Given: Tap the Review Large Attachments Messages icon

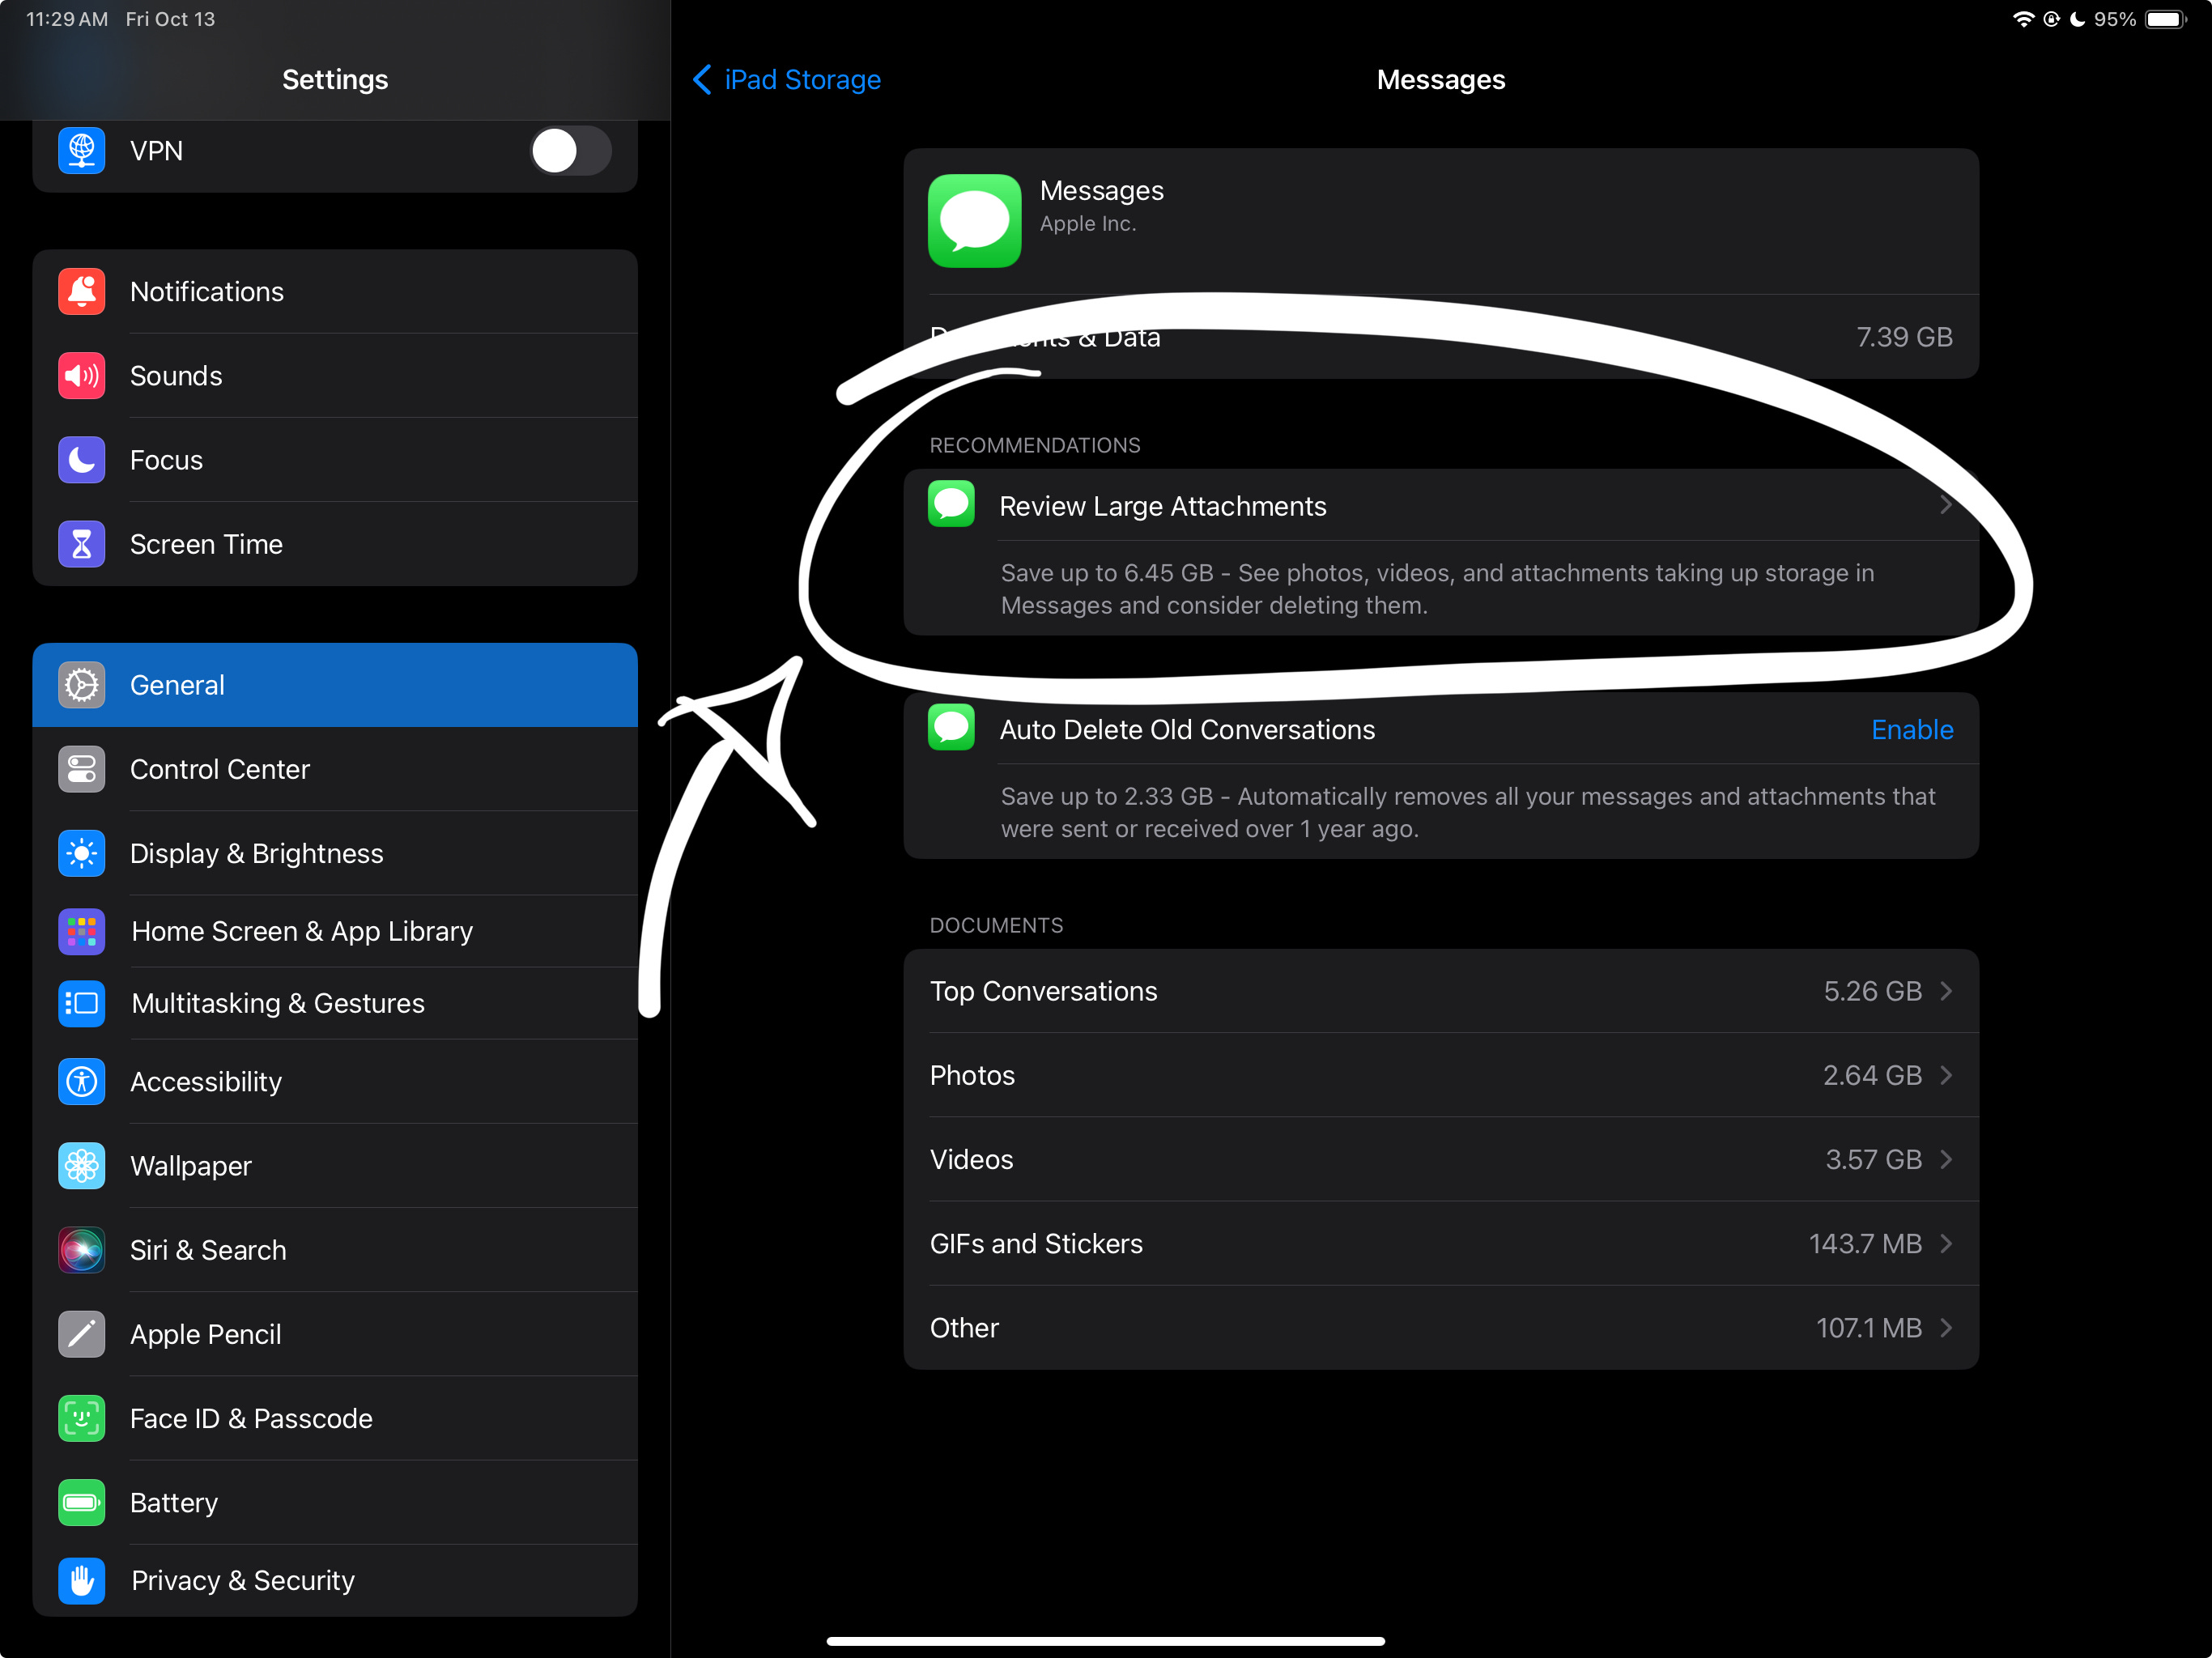Looking at the screenshot, I should [x=951, y=504].
